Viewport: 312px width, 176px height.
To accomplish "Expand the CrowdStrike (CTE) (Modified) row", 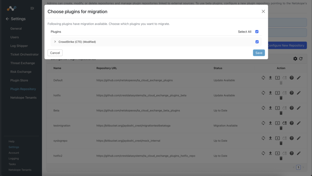I will click(x=55, y=42).
